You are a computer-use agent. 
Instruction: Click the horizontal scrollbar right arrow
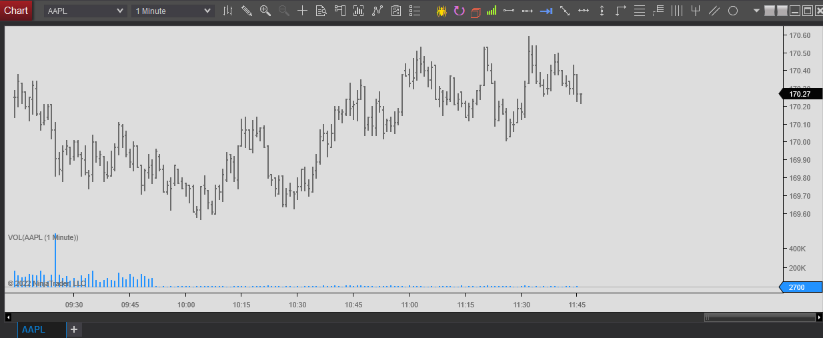coord(818,317)
